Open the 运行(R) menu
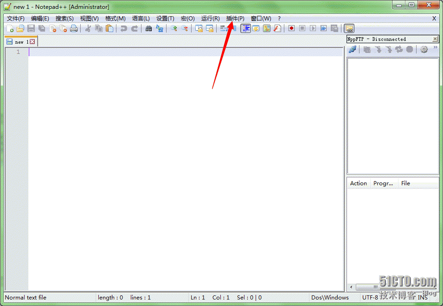Image resolution: width=443 pixels, height=306 pixels. [x=210, y=19]
